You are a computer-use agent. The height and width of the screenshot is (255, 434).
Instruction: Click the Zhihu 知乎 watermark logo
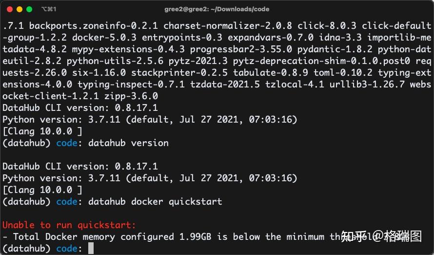(x=354, y=237)
